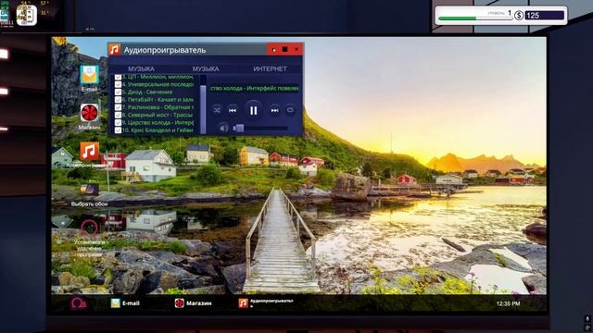This screenshot has width=593, height=333.
Task: Select track "8. Северный мост - Трассы"
Action: (158, 115)
